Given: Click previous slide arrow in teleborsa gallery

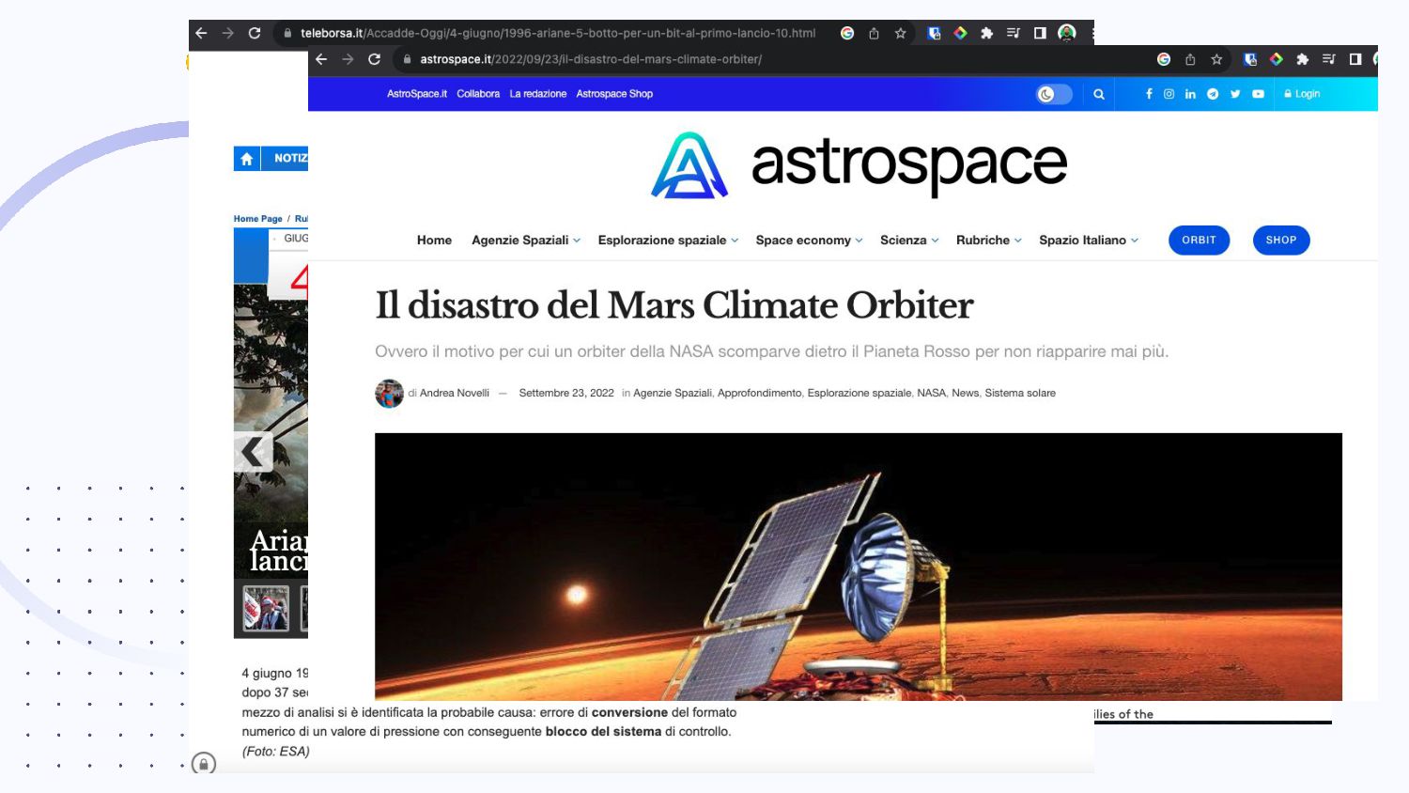Looking at the screenshot, I should tap(254, 453).
